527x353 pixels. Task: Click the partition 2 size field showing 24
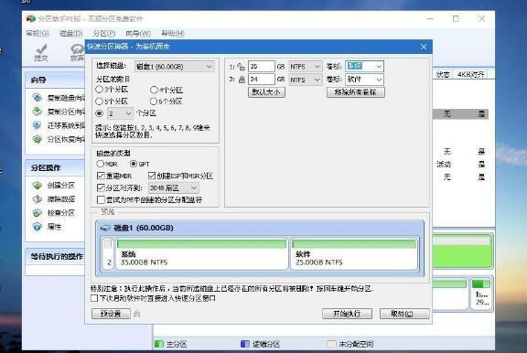click(262, 80)
